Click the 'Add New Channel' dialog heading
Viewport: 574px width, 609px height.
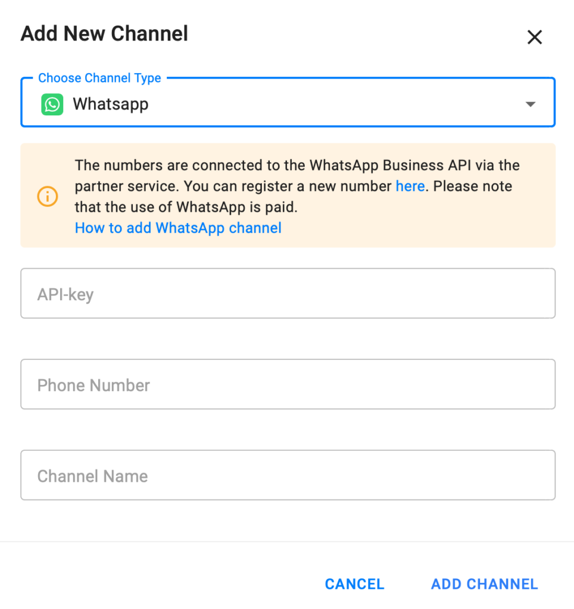click(104, 34)
